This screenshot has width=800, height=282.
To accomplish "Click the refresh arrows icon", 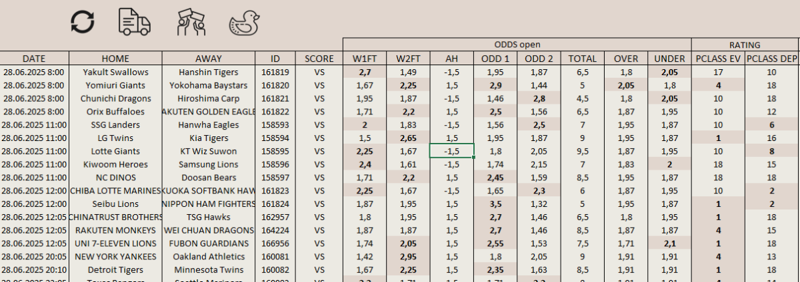I will [x=83, y=22].
